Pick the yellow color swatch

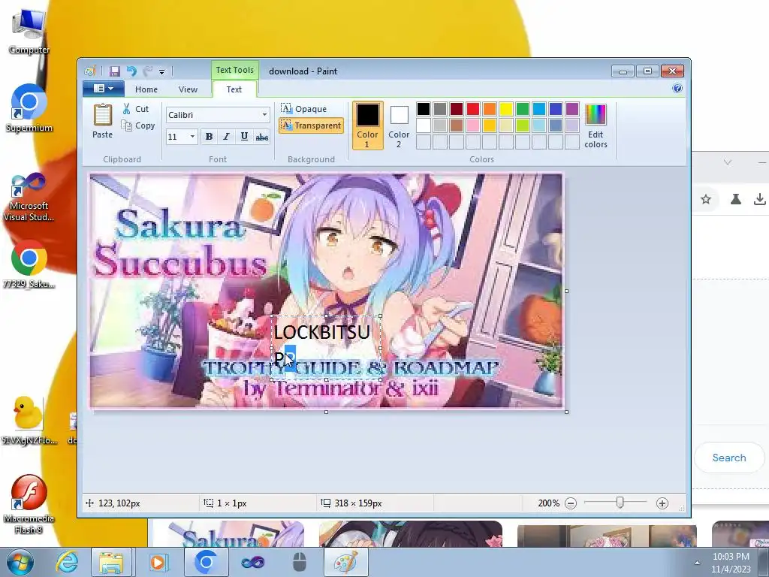tap(506, 109)
